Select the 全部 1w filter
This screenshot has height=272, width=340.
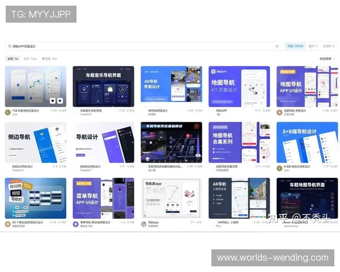tap(13, 58)
